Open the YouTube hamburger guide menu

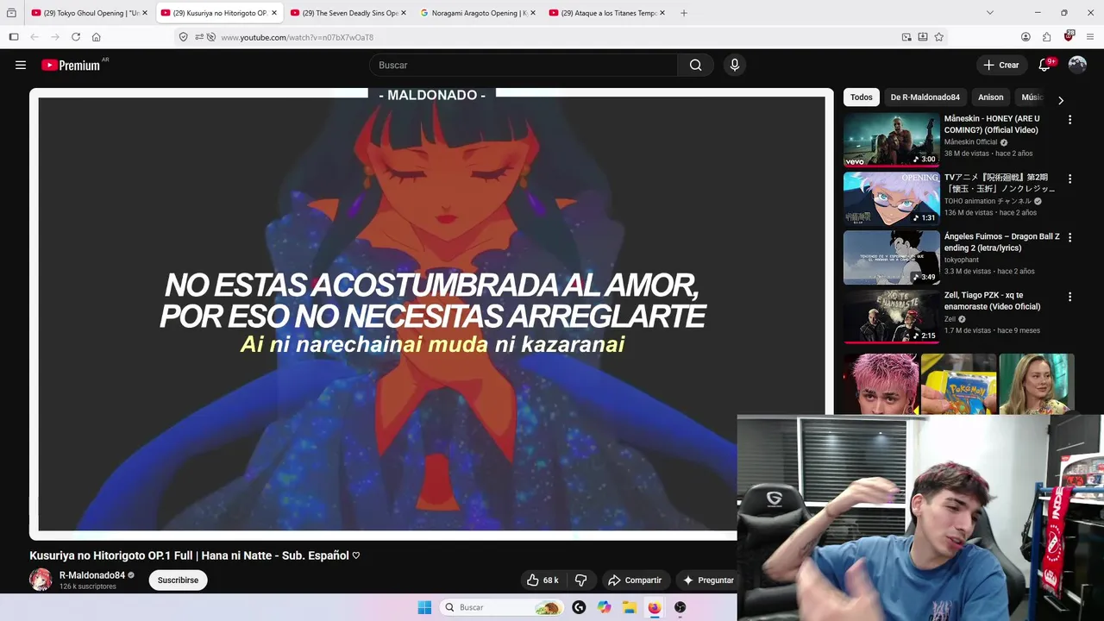click(x=21, y=65)
